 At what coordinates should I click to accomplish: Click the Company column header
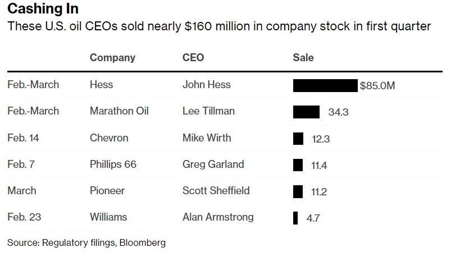click(112, 58)
